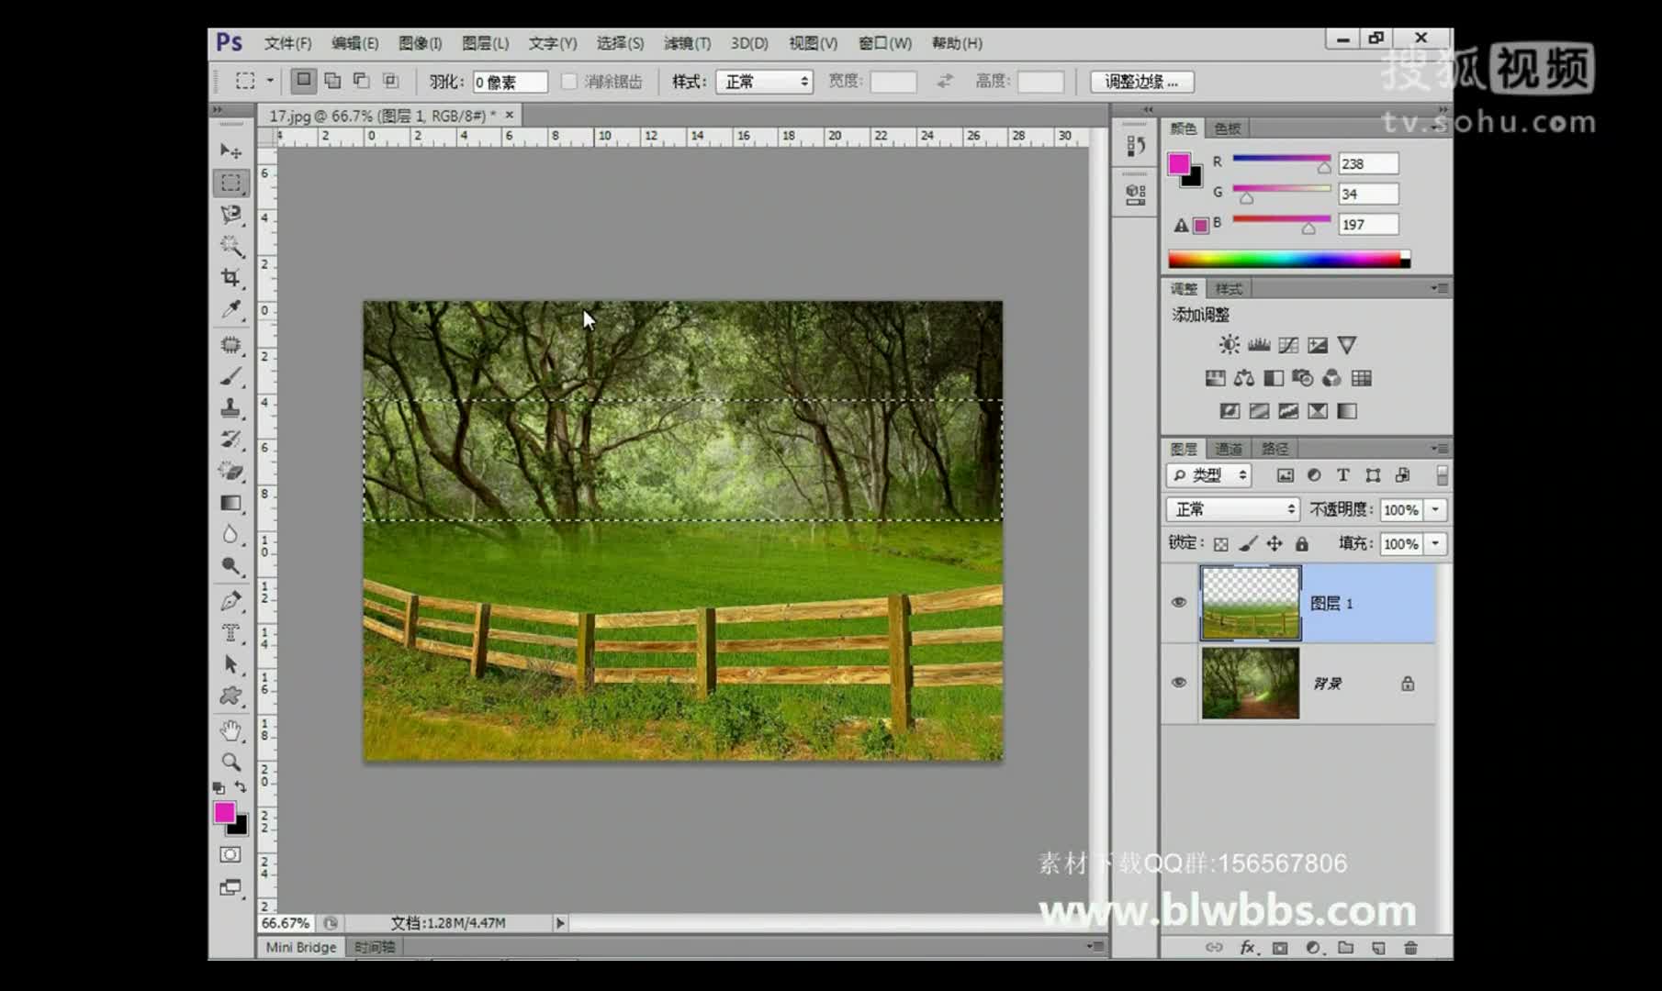Hide 图层 1 with eye icon
1662x991 pixels.
pos(1179,603)
